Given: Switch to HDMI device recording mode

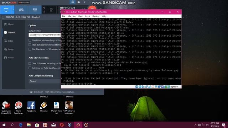Looking at the screenshot, I should click(x=35, y=10).
